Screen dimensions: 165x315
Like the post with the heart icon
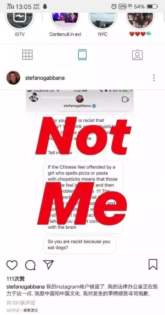click(x=12, y=265)
